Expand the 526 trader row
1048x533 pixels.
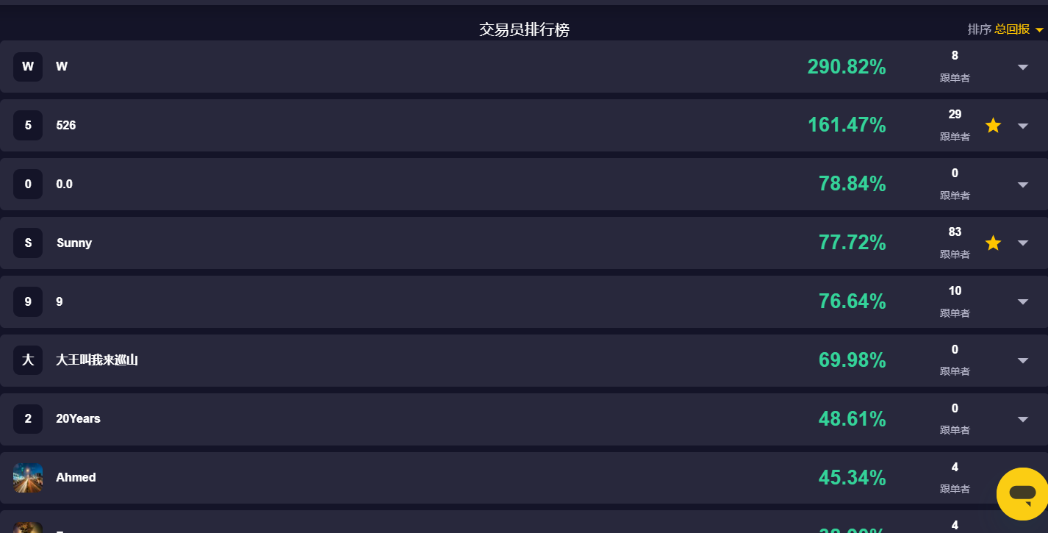click(x=1023, y=126)
